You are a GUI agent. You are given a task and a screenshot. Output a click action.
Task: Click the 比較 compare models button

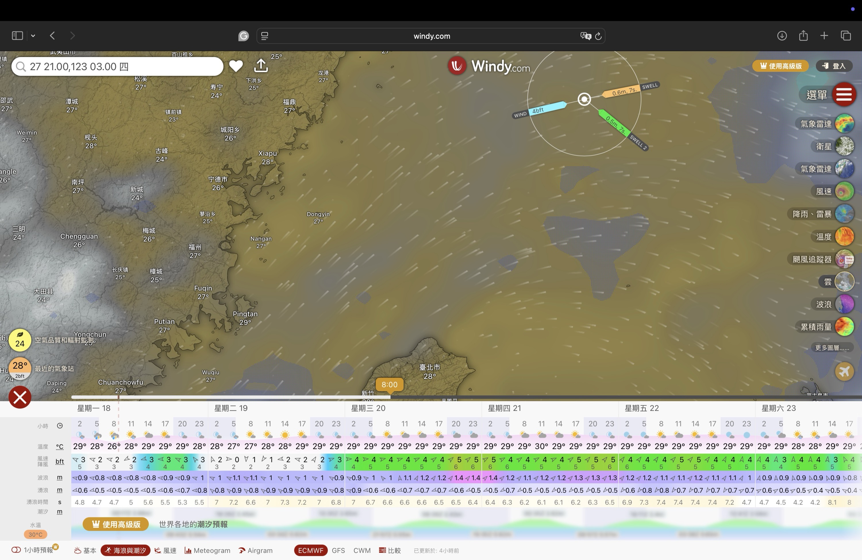[x=390, y=550]
